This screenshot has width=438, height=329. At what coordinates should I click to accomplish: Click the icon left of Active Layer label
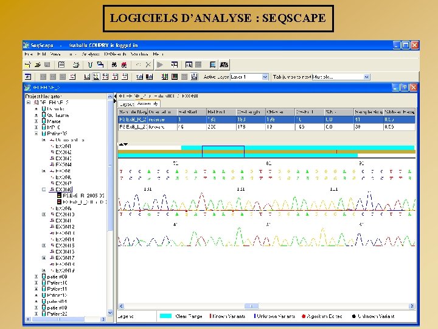194,77
